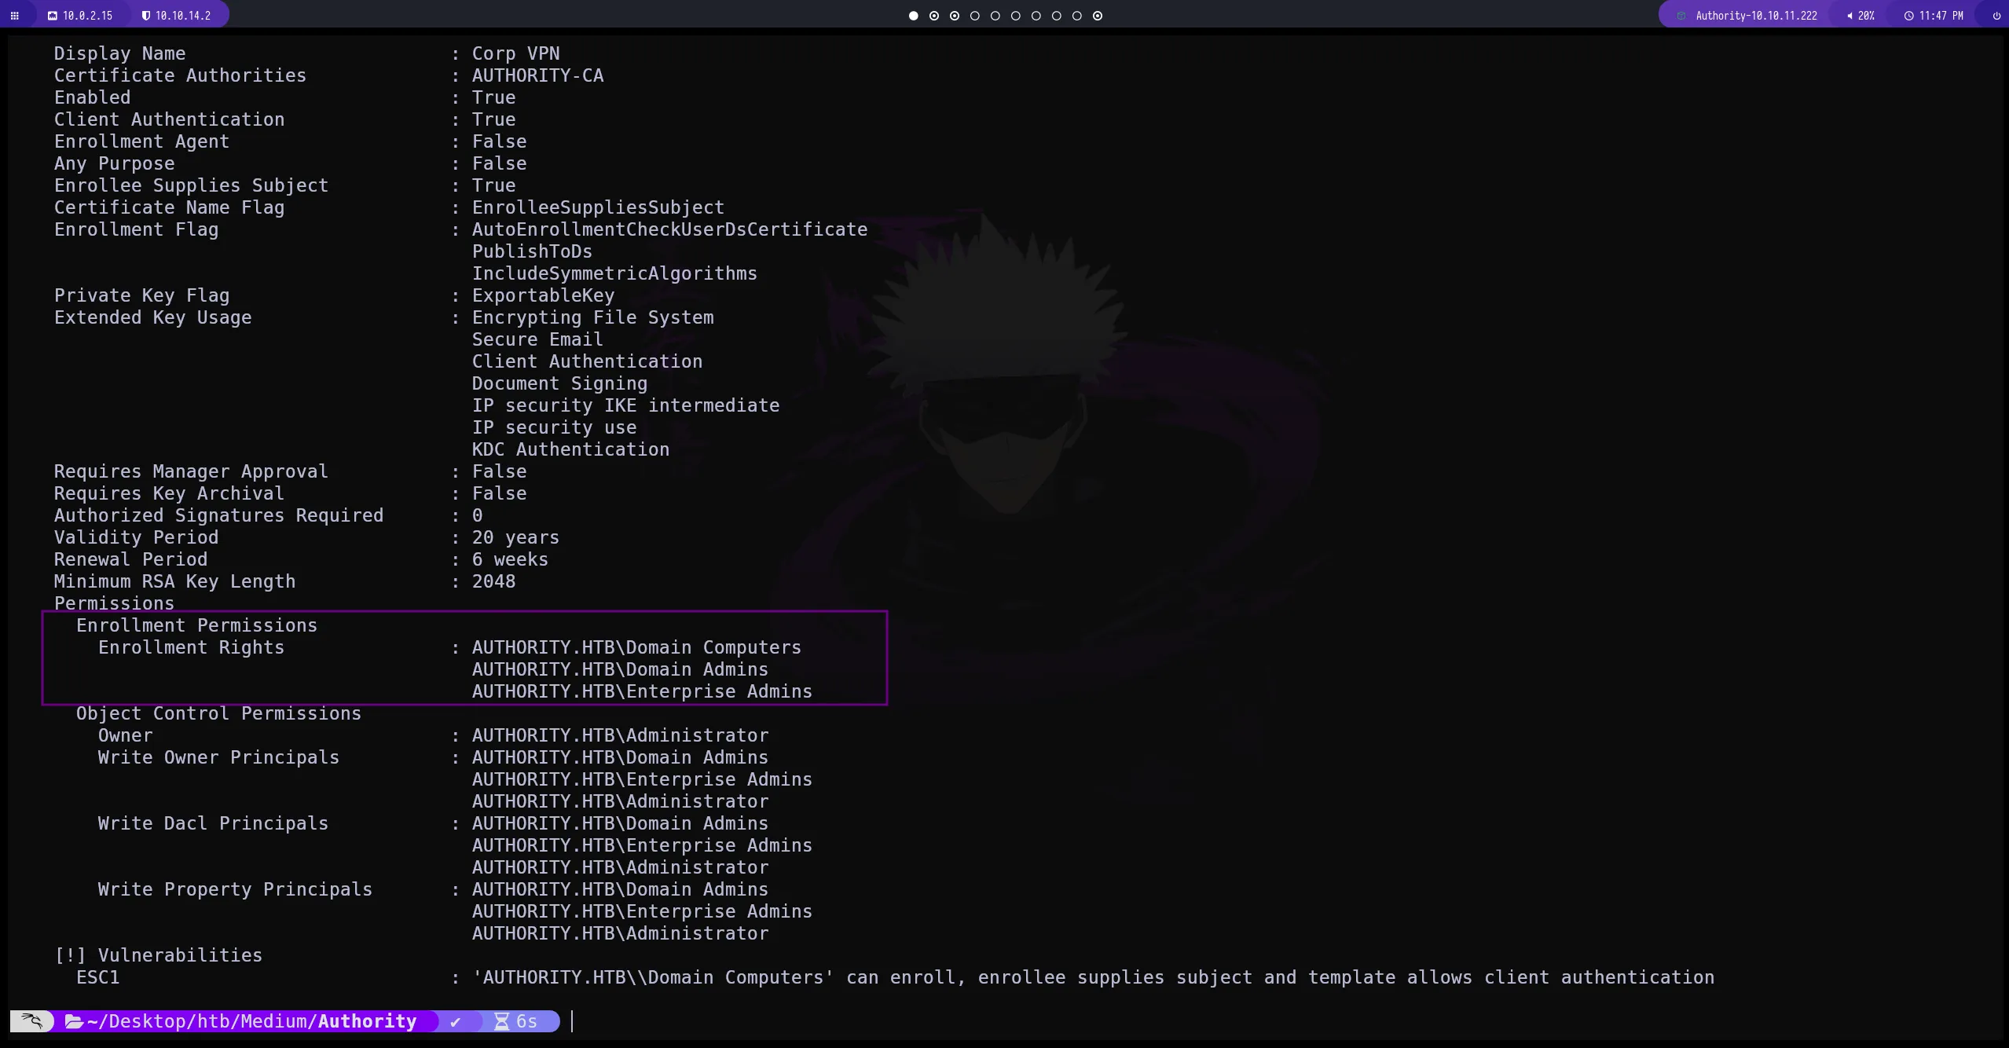Click the green checkmark status in prompt
The image size is (2009, 1048).
click(x=455, y=1021)
